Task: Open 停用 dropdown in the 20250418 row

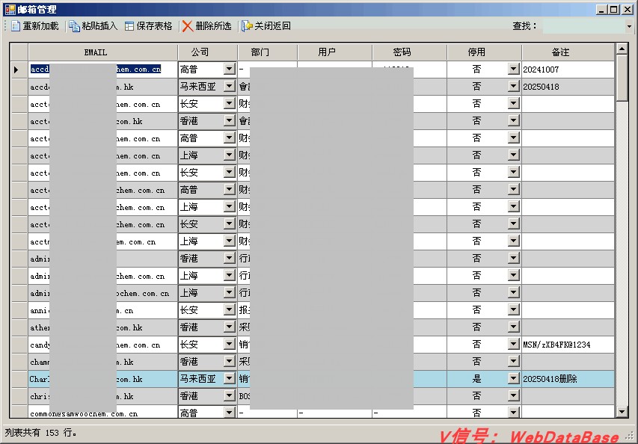Action: [514, 86]
